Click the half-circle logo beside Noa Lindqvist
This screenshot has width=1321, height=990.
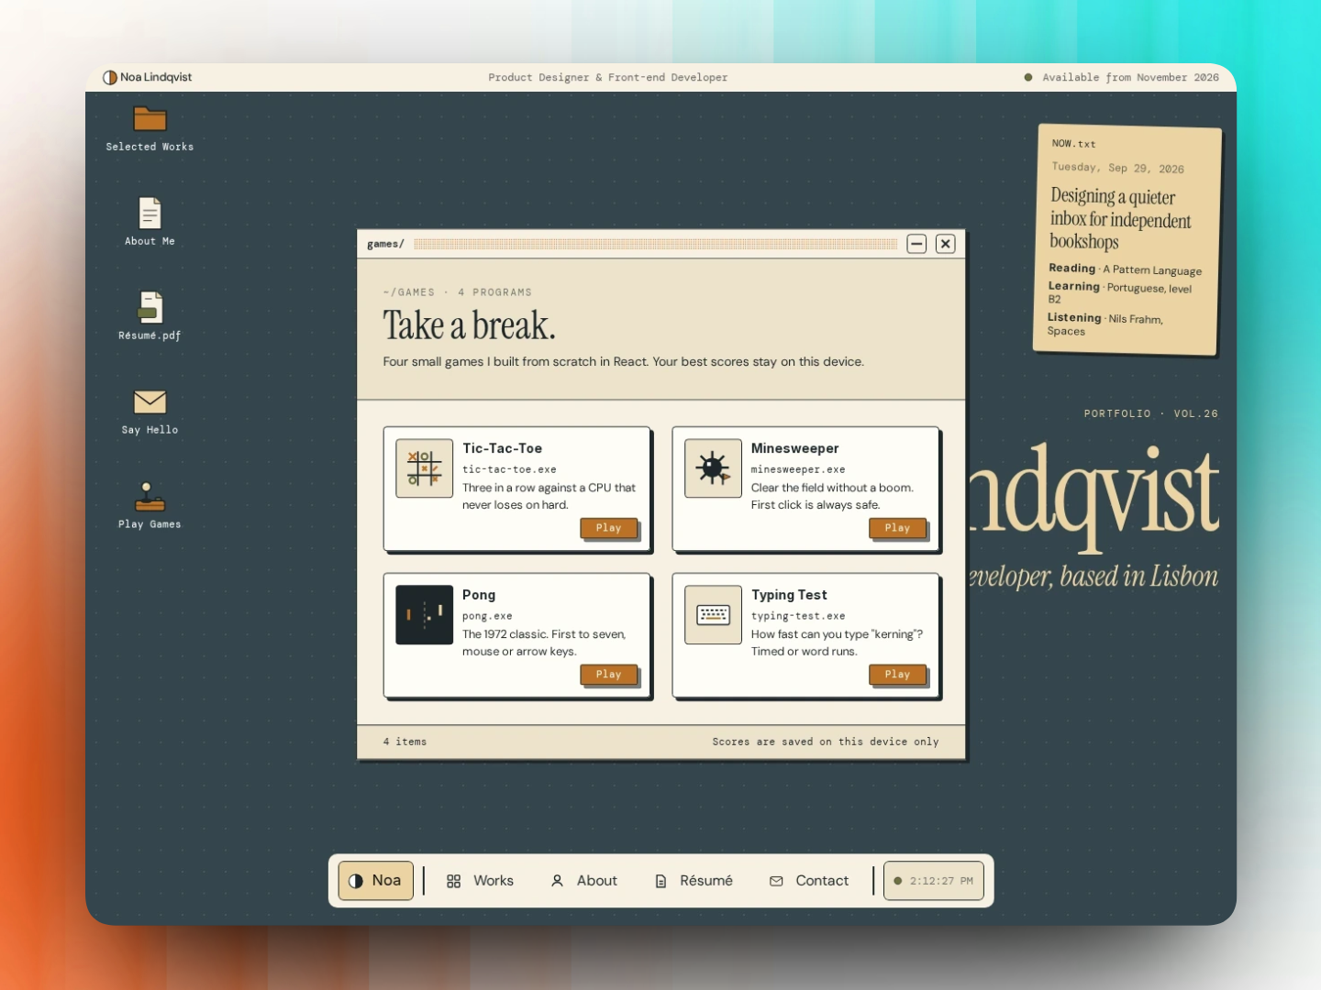tap(110, 77)
